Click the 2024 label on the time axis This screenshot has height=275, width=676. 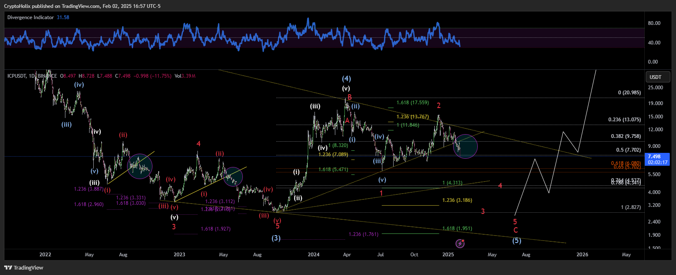314,255
